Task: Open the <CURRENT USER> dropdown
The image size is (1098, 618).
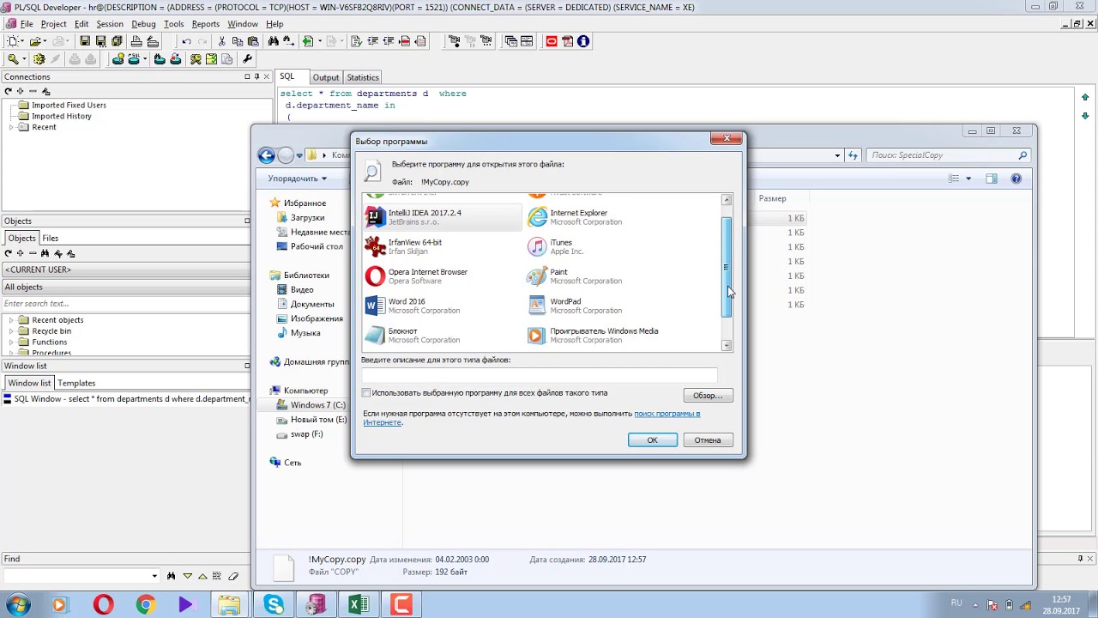Action: 126,270
